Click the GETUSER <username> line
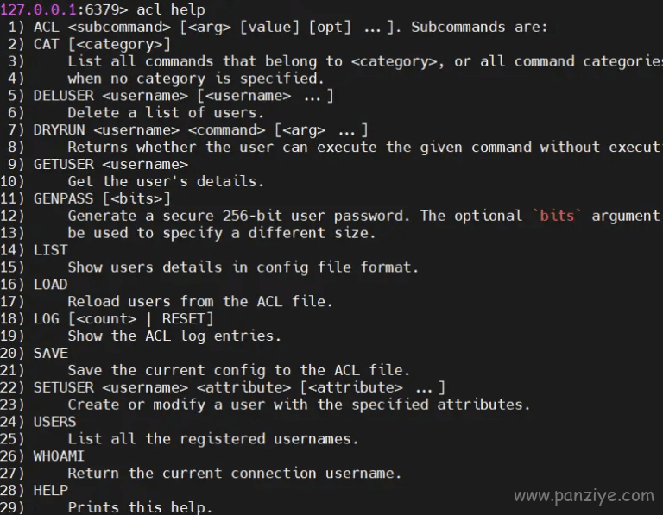 [110, 165]
